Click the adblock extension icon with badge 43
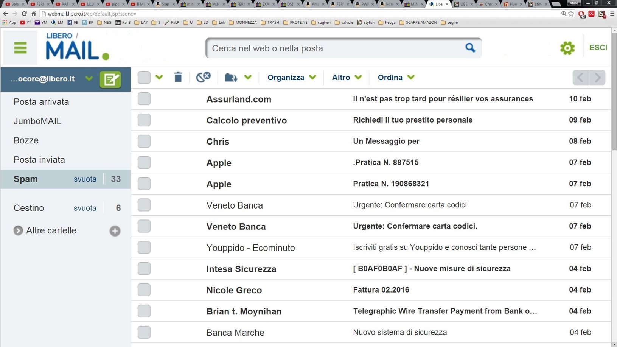This screenshot has height=347, width=617. (x=581, y=14)
